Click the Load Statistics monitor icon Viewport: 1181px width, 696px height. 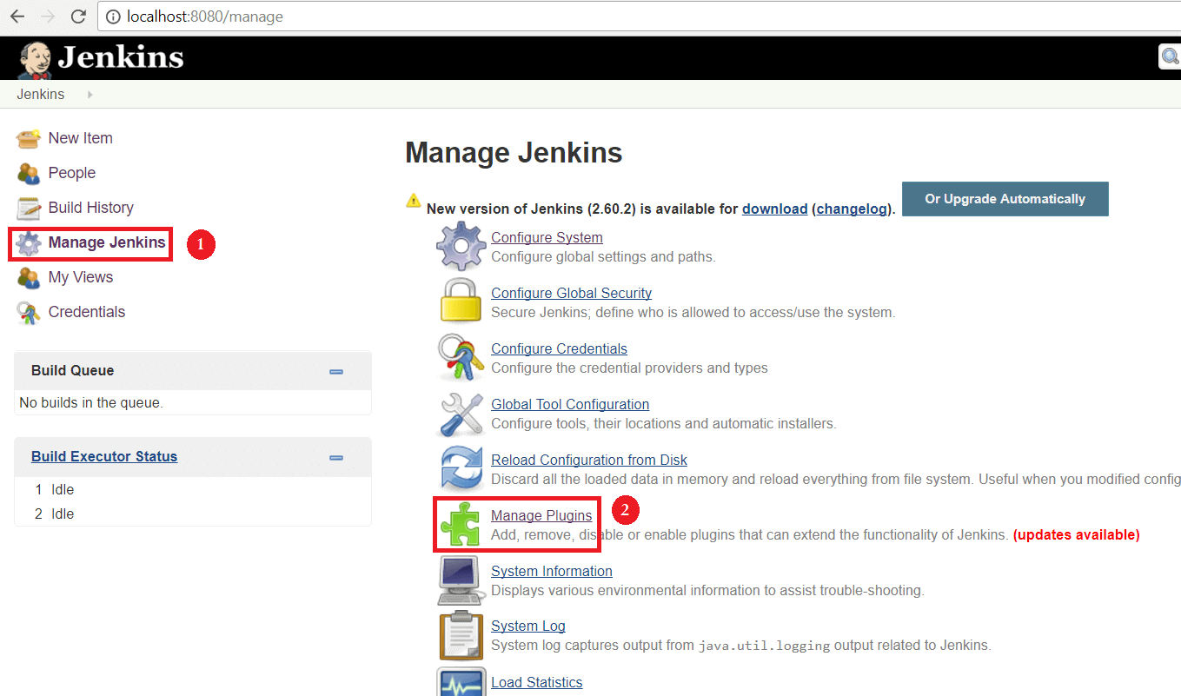point(461,681)
